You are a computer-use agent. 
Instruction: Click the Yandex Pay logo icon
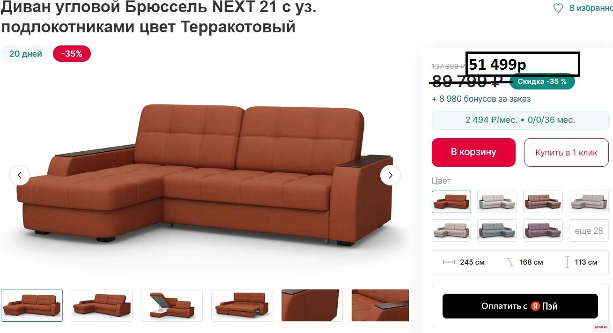point(535,306)
